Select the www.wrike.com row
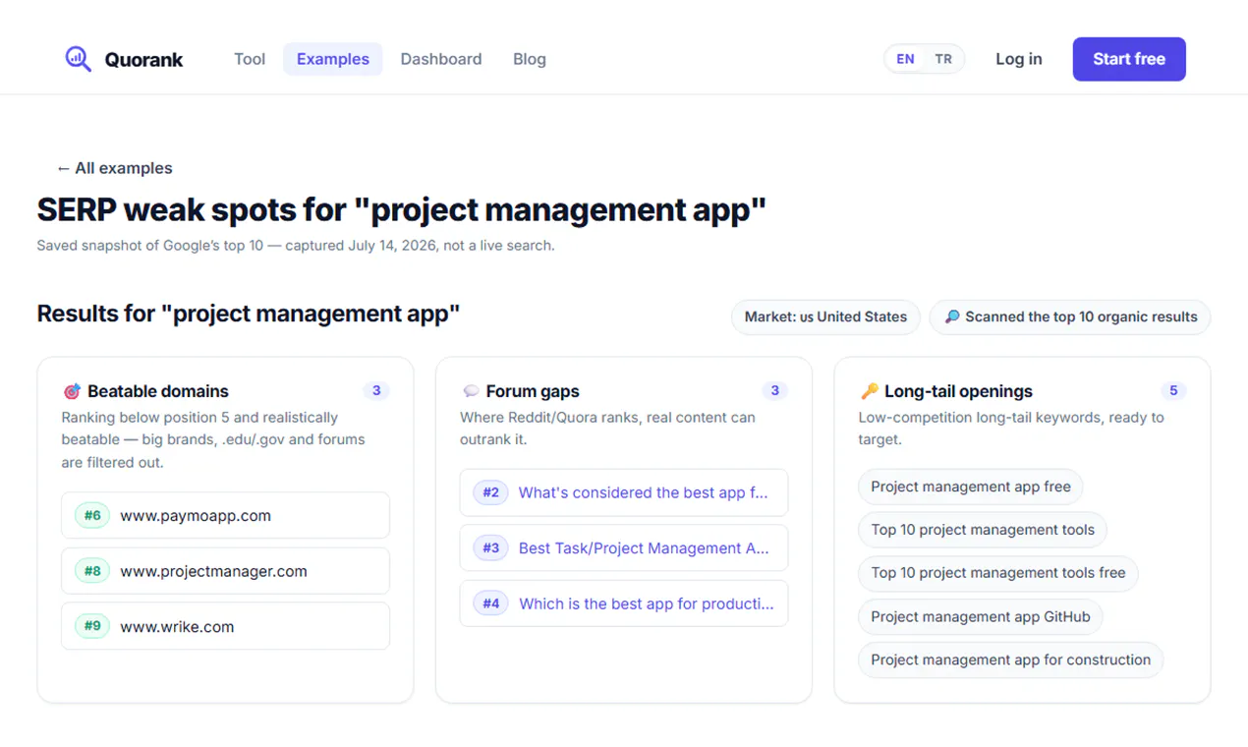 point(226,626)
